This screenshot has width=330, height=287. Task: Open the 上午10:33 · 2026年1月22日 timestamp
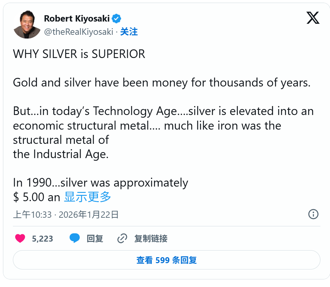point(66,215)
